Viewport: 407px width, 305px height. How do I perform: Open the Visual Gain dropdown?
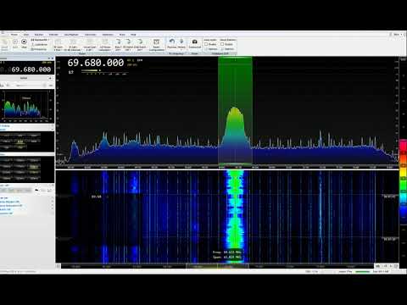point(90,45)
